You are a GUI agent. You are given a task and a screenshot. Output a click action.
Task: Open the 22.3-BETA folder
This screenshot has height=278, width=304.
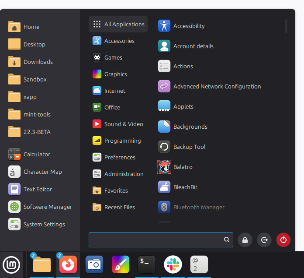click(x=37, y=132)
